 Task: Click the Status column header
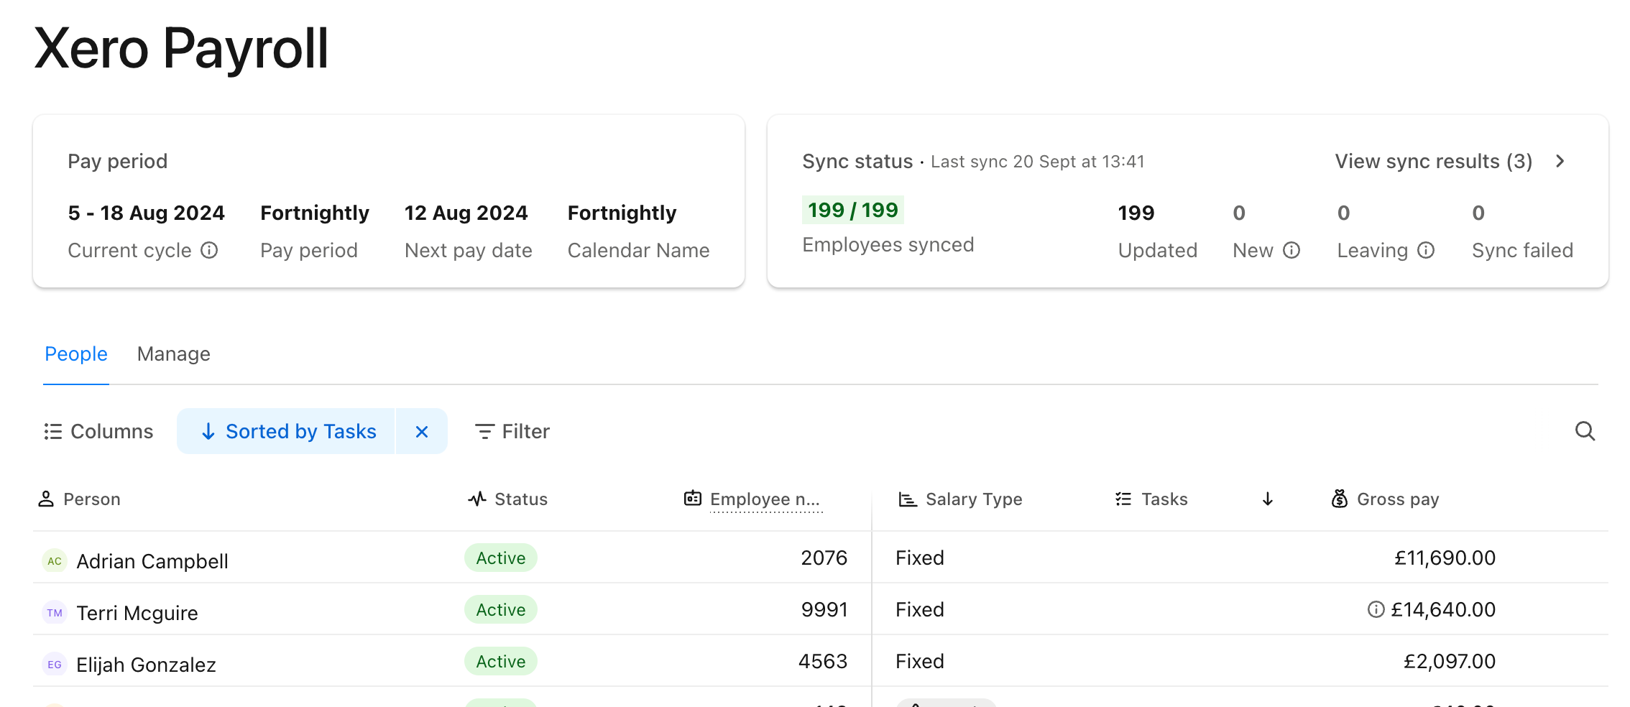[507, 499]
